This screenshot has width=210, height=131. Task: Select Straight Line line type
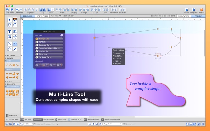tap(49, 39)
